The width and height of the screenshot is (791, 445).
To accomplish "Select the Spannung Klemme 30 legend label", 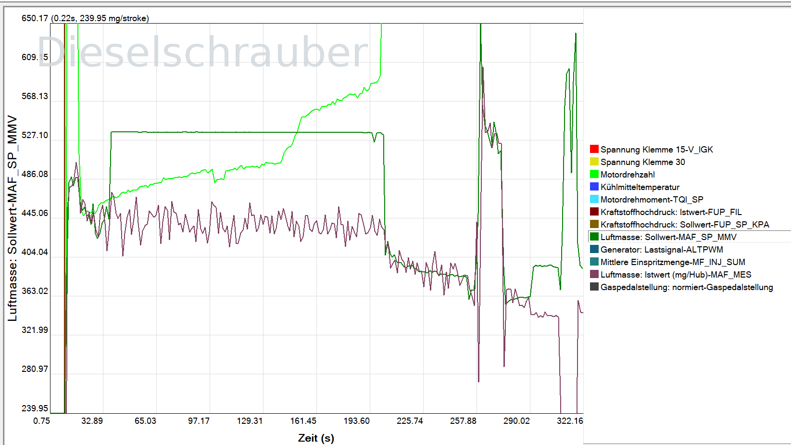I will pyautogui.click(x=643, y=162).
